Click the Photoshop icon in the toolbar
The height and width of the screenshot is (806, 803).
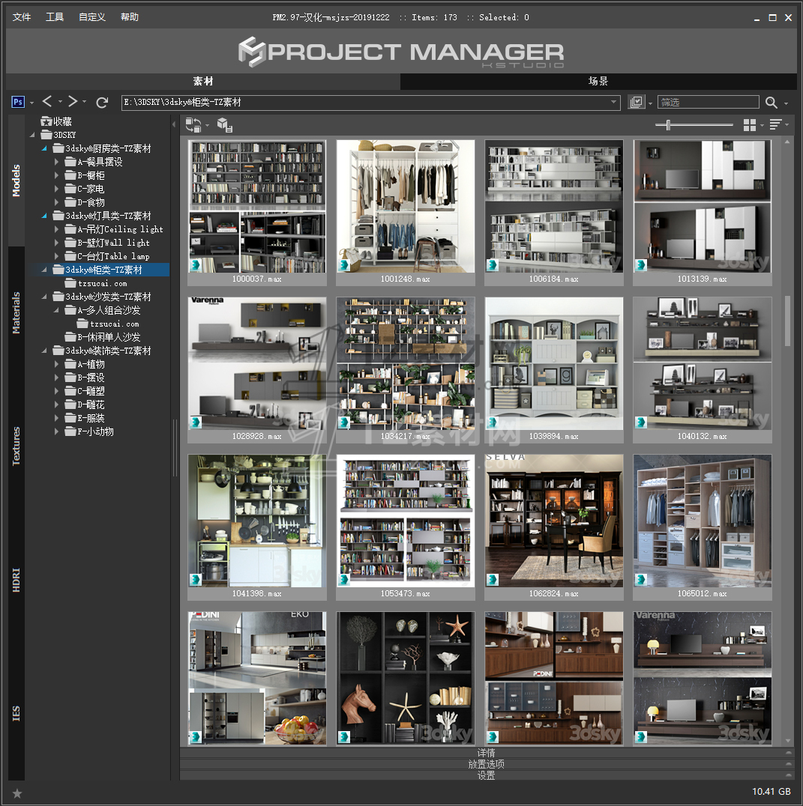[19, 102]
